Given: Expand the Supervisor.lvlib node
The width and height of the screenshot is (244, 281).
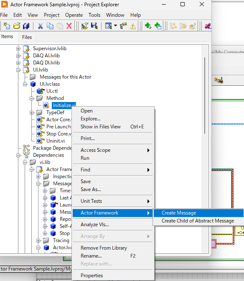Looking at the screenshot, I should click(x=18, y=49).
